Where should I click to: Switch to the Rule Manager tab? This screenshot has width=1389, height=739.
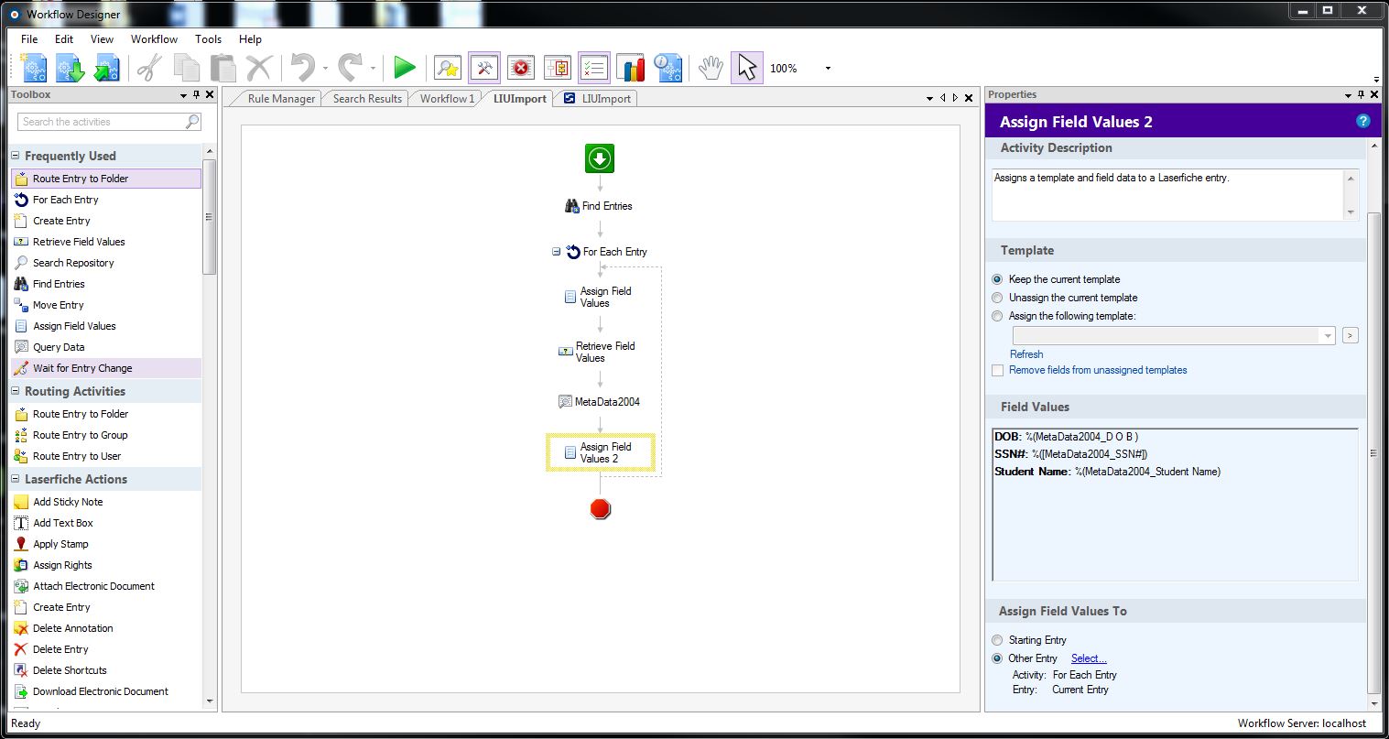[x=281, y=99]
